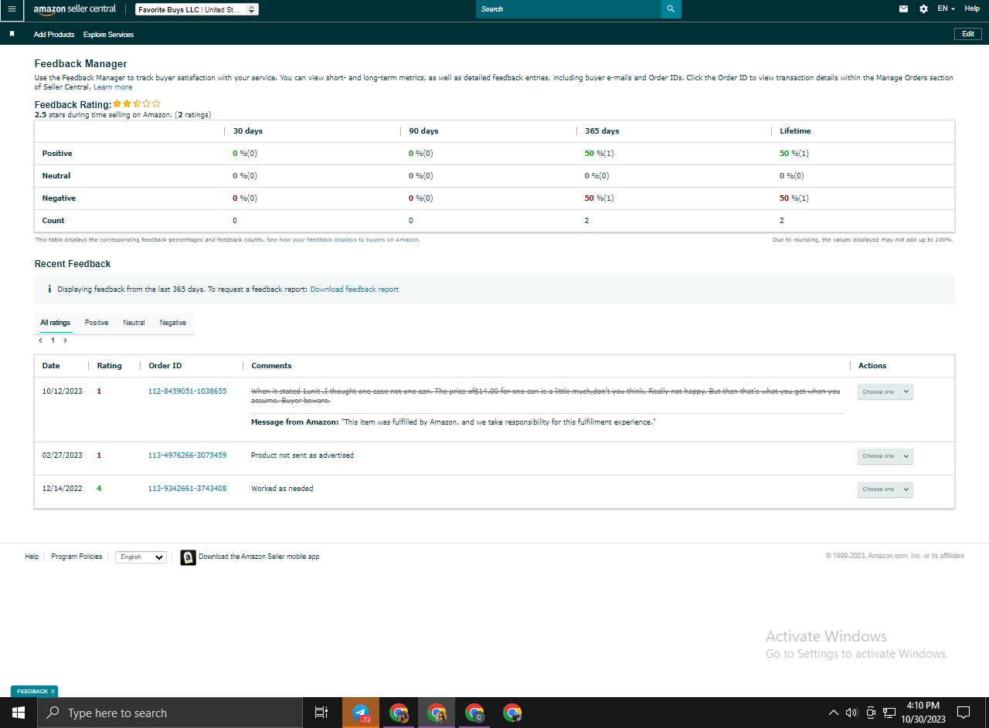Click the Windows taskbar search box
This screenshot has width=989, height=728.
point(170,713)
